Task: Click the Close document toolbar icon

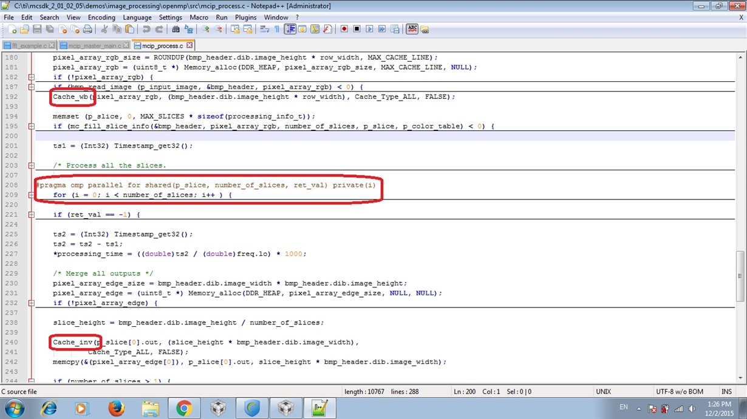Action: point(63,29)
